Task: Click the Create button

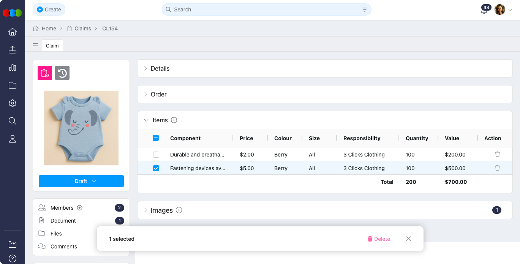Action: 49,9
